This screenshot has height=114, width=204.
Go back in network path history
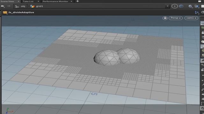[3, 6]
